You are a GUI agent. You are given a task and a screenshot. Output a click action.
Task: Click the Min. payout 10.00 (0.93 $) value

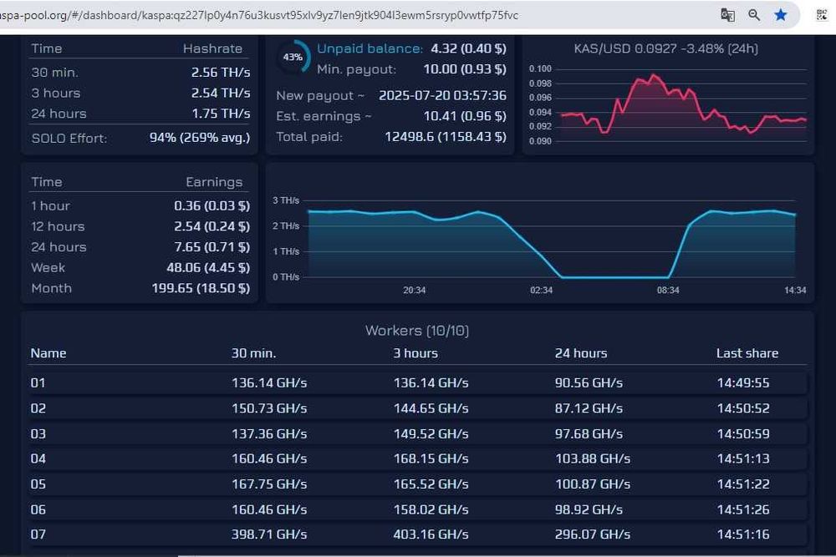coord(464,69)
